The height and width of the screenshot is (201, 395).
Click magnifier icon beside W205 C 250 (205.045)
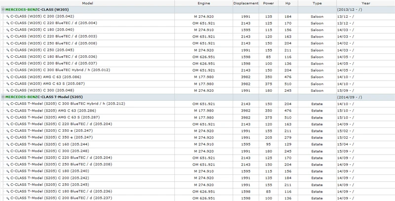coord(7,50)
